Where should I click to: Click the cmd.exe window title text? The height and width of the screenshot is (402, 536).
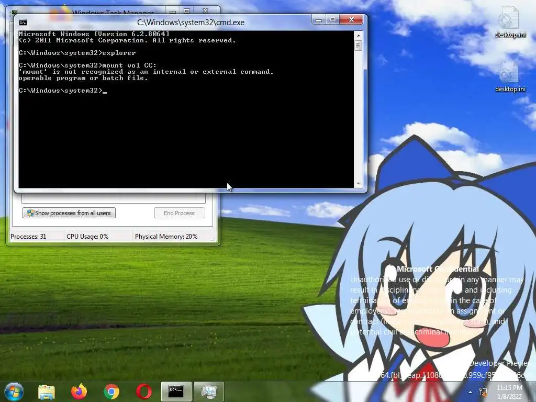coord(191,23)
